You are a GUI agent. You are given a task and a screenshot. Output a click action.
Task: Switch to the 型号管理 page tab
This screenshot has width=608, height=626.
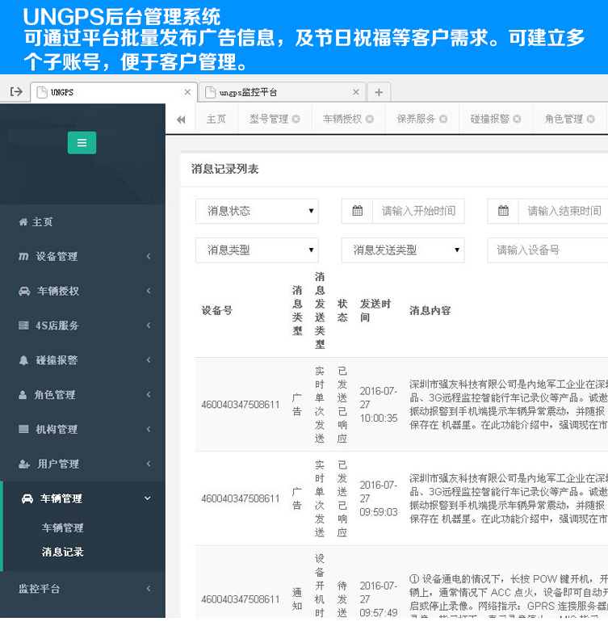point(269,119)
